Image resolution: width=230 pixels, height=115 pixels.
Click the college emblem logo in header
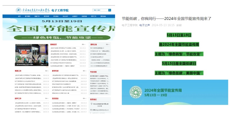coord(18,10)
